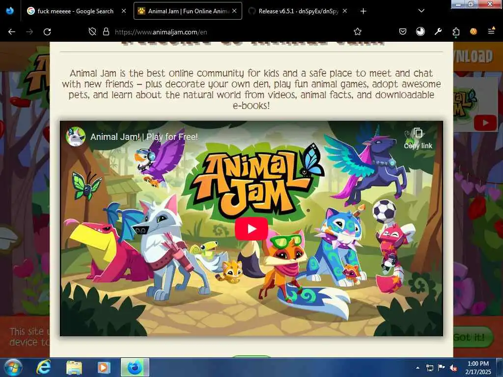Open the Firefox hamburger menu
Viewport: 503px width, 377px height.
tap(491, 31)
